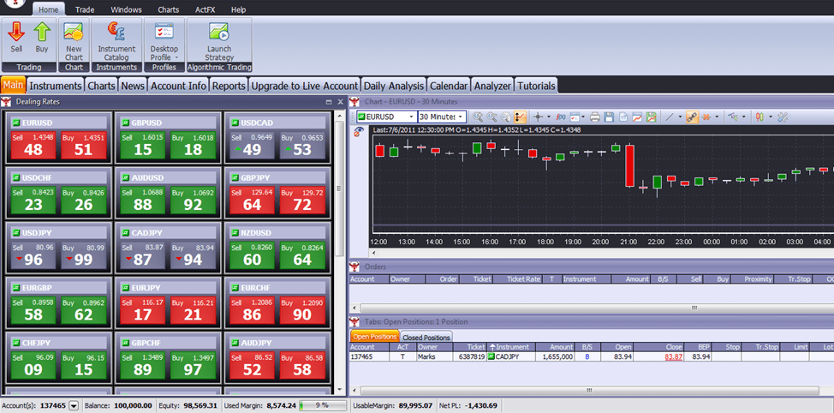Click the Used Margin 9% progress bar
The width and height of the screenshot is (834, 413).
pyautogui.click(x=323, y=406)
